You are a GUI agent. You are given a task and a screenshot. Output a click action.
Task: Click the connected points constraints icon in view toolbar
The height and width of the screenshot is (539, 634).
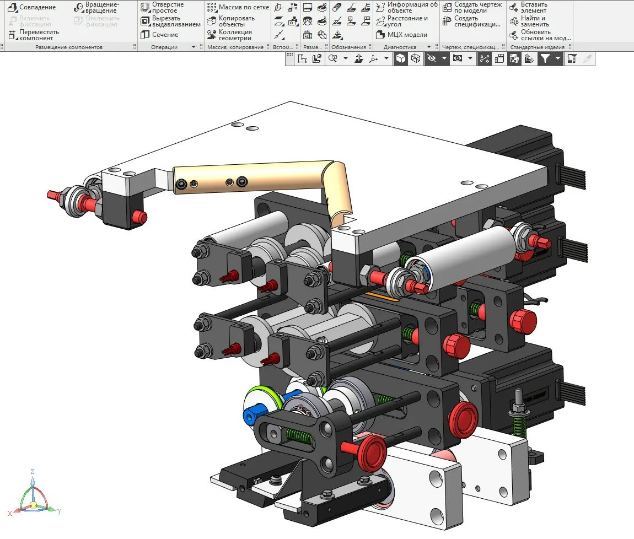click(485, 59)
